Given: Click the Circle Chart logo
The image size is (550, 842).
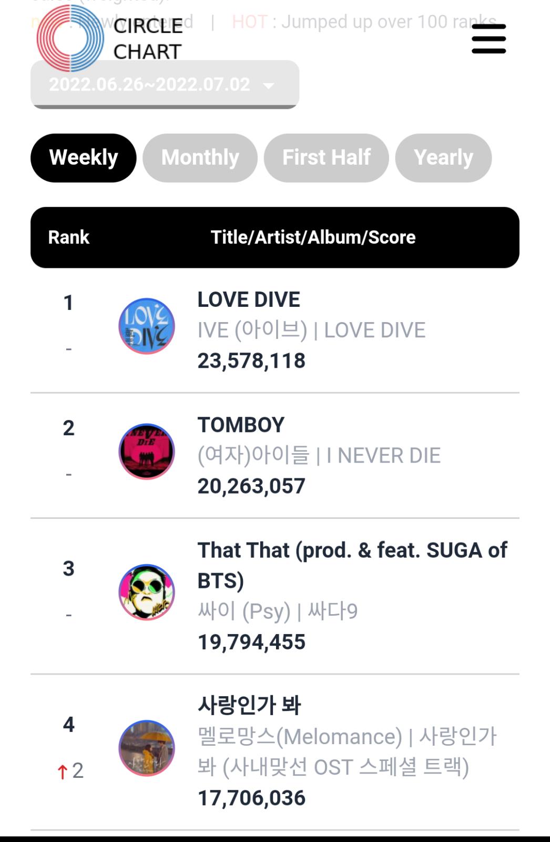Looking at the screenshot, I should (x=109, y=38).
